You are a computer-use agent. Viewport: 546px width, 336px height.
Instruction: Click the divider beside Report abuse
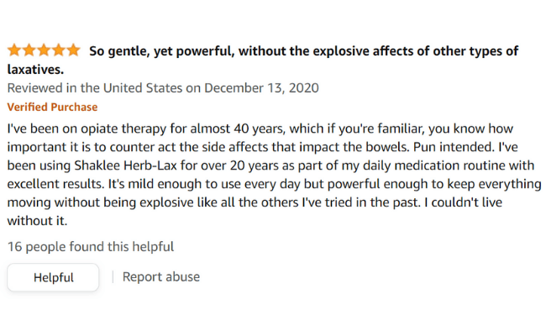click(x=113, y=277)
